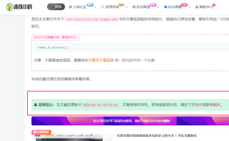Select the /inc/functions/zib-single.php code path
The height and width of the screenshot is (141, 229).
[91, 19]
